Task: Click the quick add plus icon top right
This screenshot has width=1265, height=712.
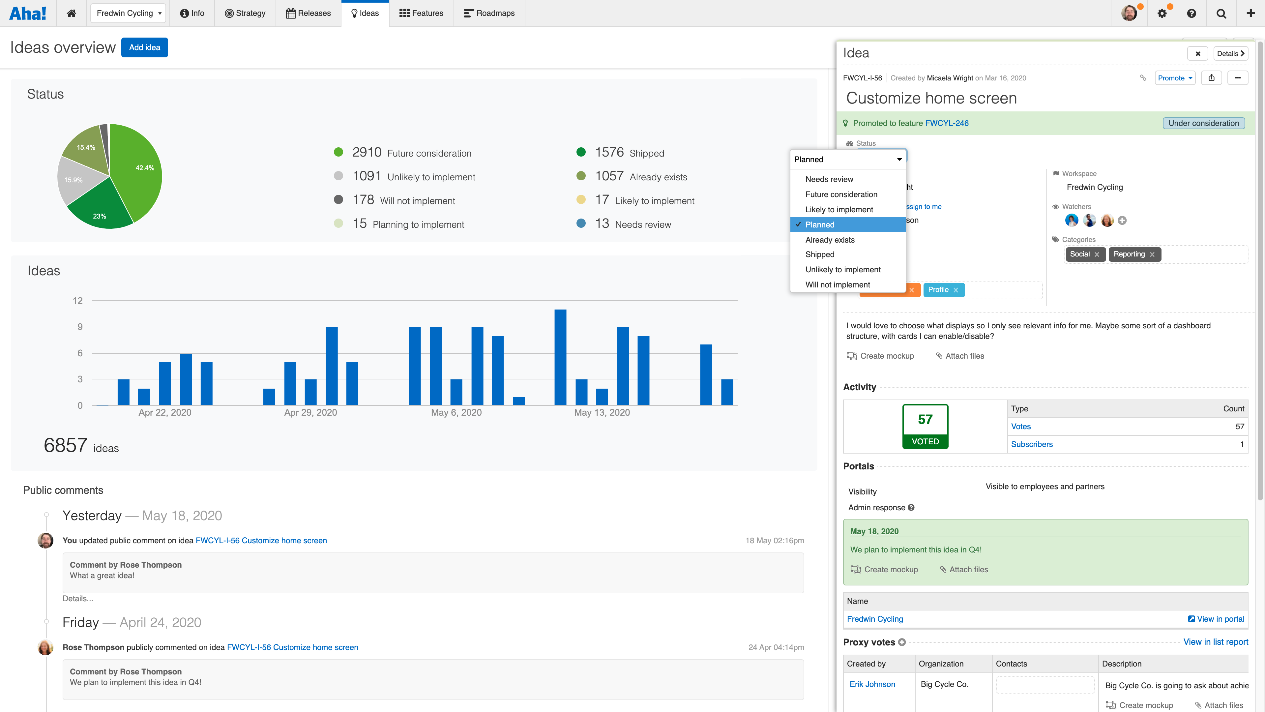Action: tap(1250, 13)
